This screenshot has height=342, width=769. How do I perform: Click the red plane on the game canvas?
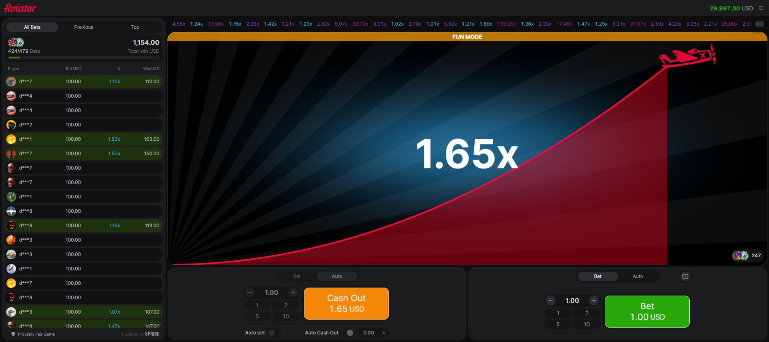[688, 56]
